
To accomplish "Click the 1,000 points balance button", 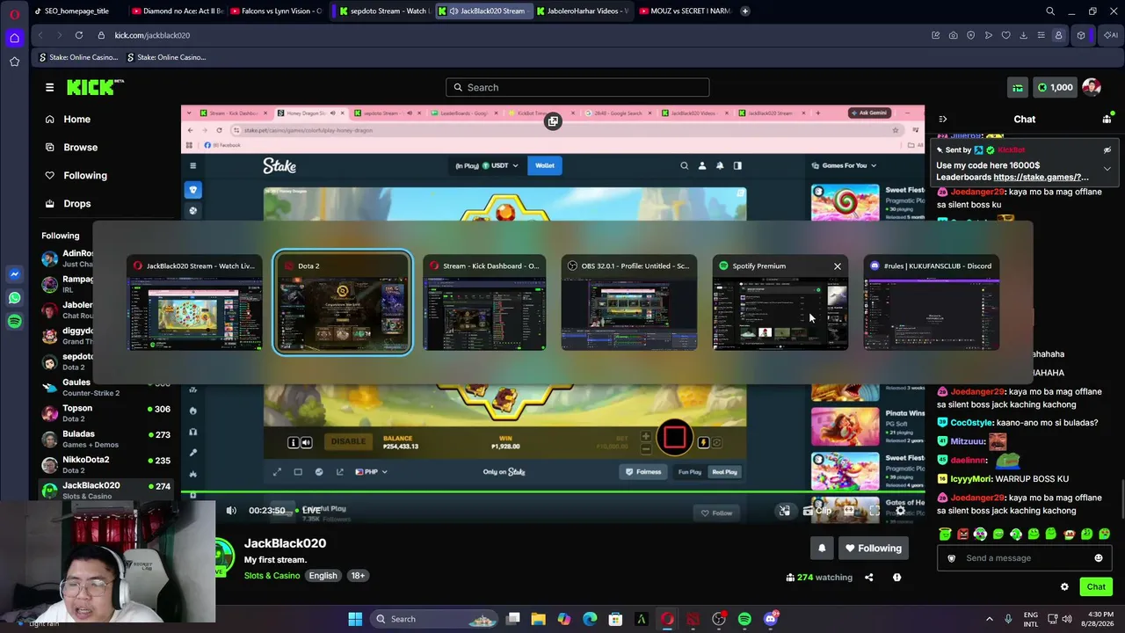I will pyautogui.click(x=1054, y=87).
